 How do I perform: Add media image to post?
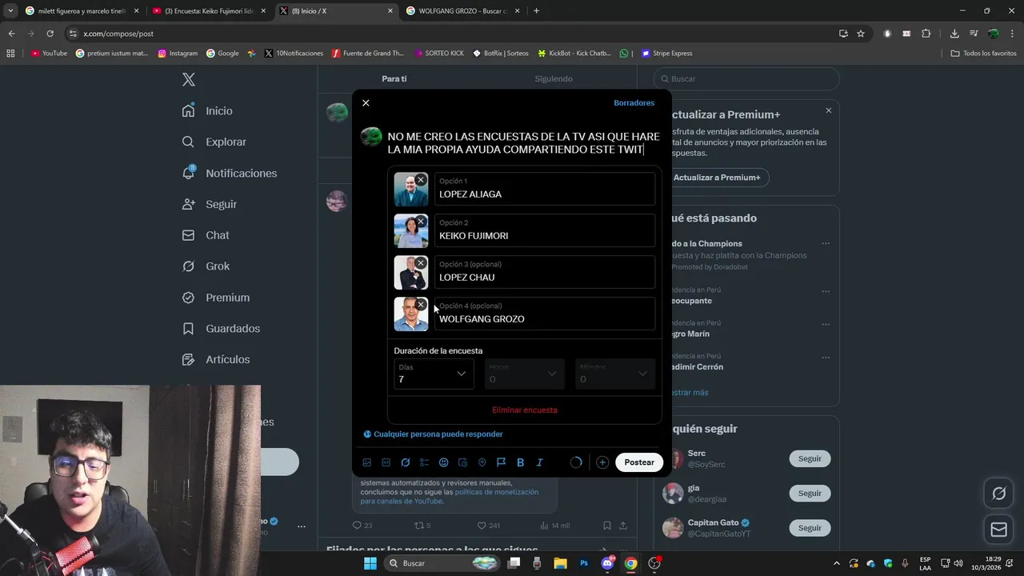pyautogui.click(x=367, y=462)
